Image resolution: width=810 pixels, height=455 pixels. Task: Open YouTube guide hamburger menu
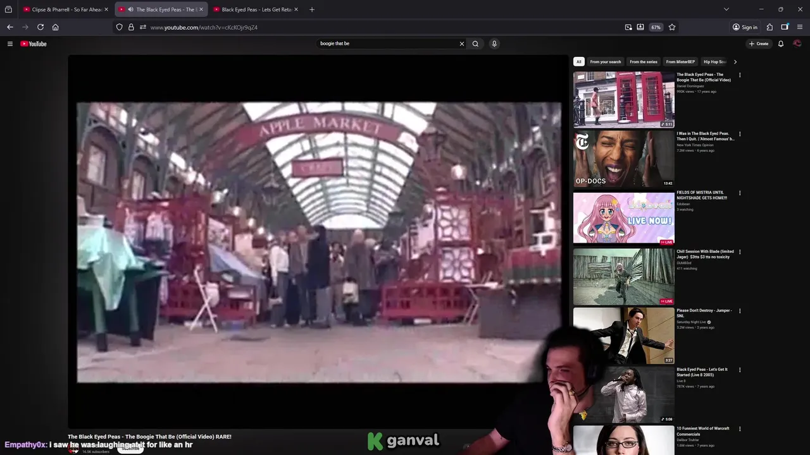coord(10,44)
